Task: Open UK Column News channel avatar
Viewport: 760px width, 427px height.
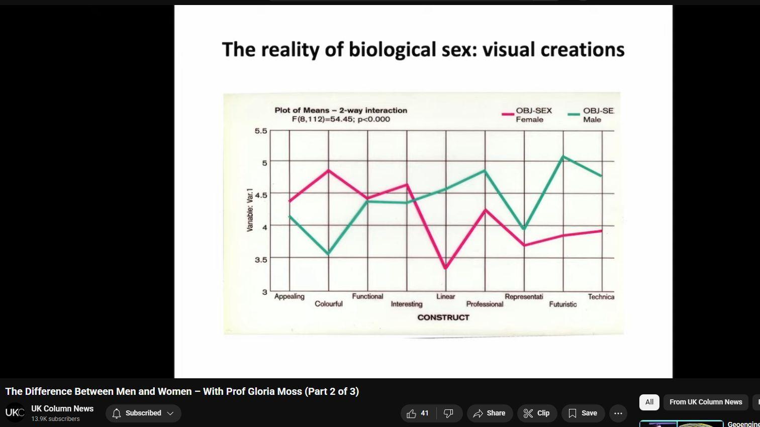Action: [15, 413]
